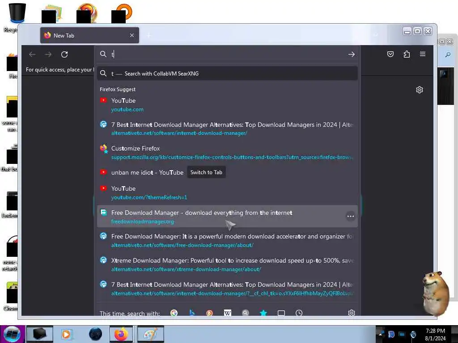Open options menu for Free Download Manager result
Viewport: 458px width, 343px height.
point(351,217)
